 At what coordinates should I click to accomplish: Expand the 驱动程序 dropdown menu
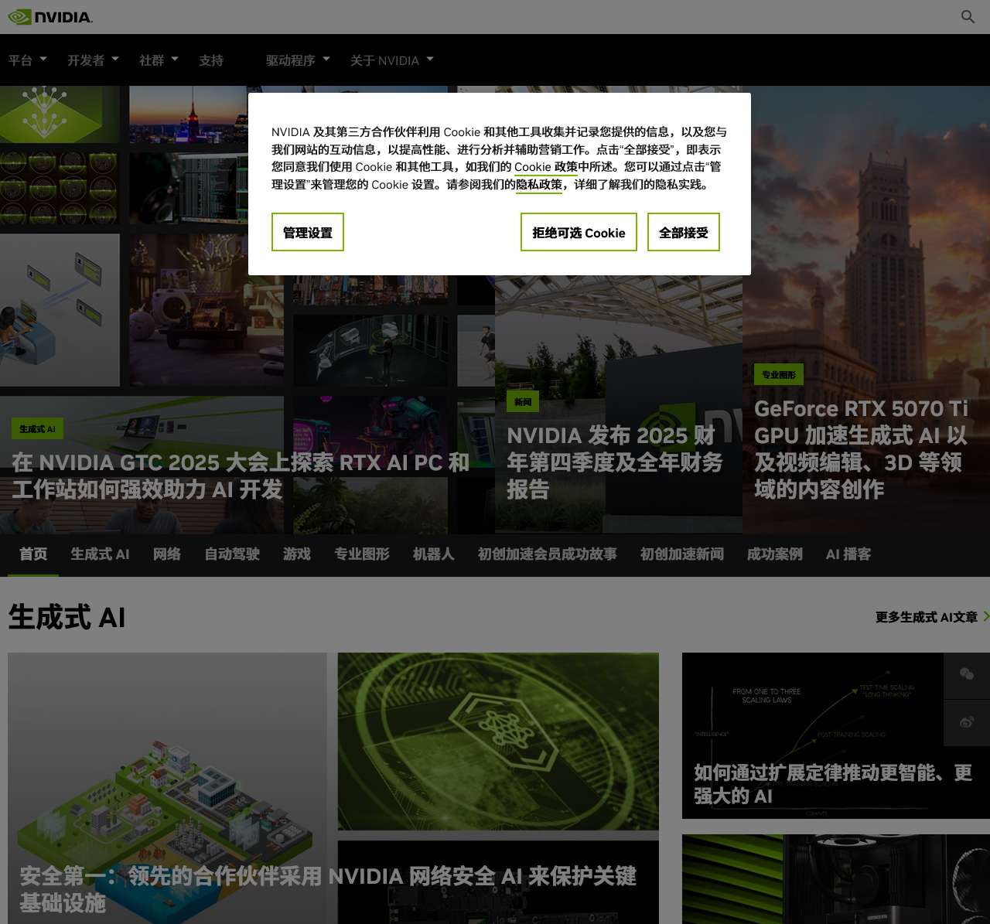(x=298, y=60)
